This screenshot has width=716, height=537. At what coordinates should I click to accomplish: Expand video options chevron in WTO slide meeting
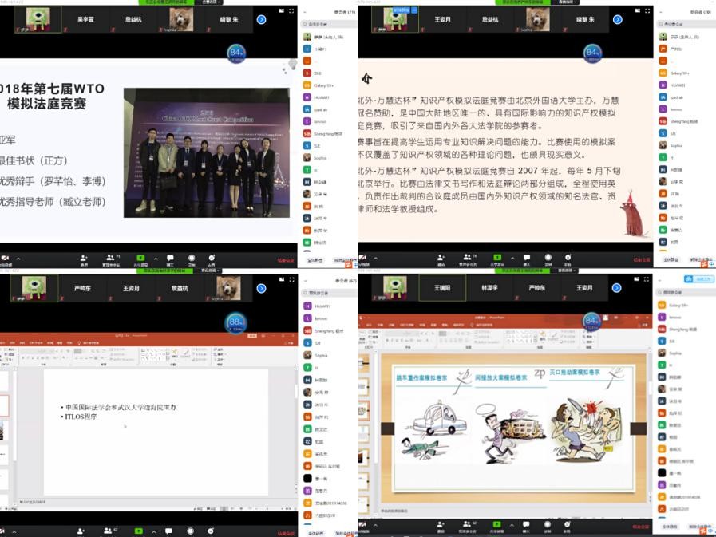coord(18,259)
